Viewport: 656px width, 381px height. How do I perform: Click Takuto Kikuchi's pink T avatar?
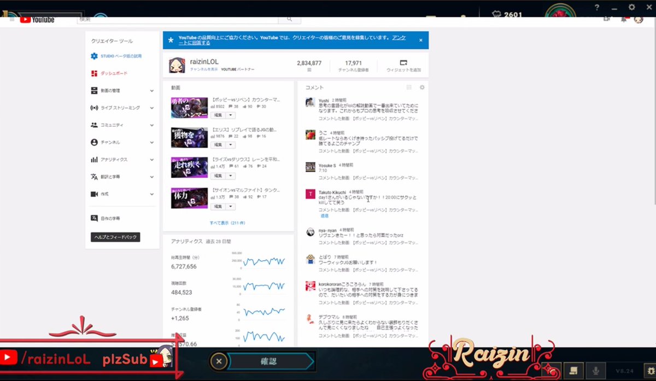[310, 194]
